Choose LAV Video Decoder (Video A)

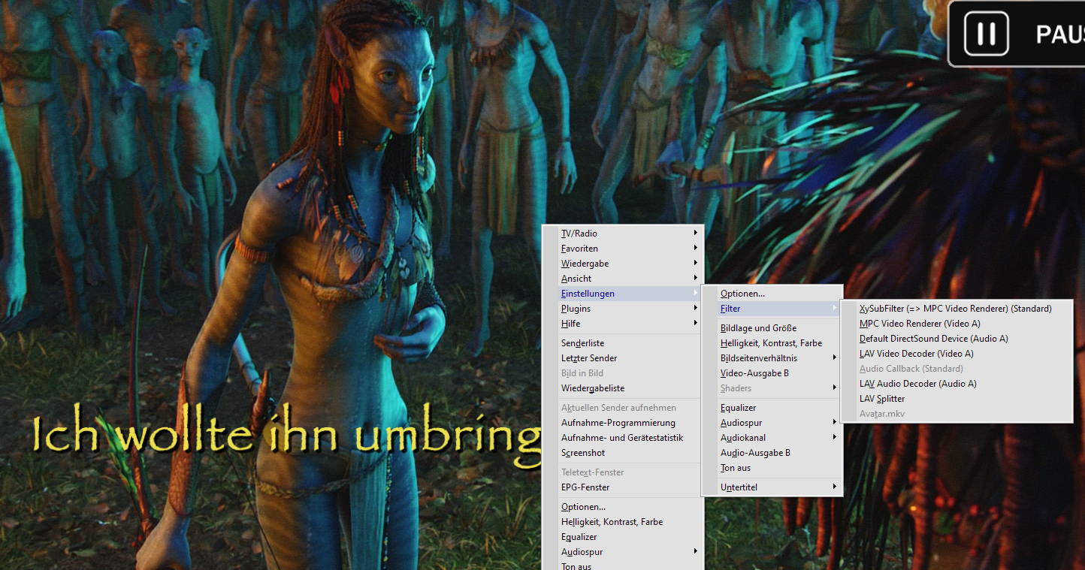(916, 354)
